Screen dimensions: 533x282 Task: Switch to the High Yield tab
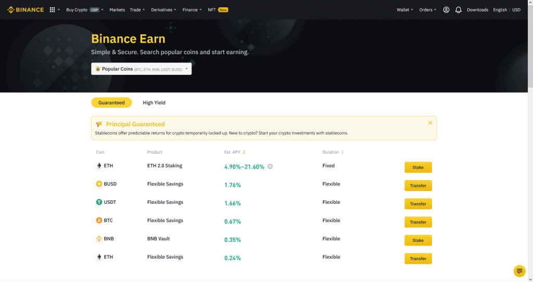tap(154, 102)
